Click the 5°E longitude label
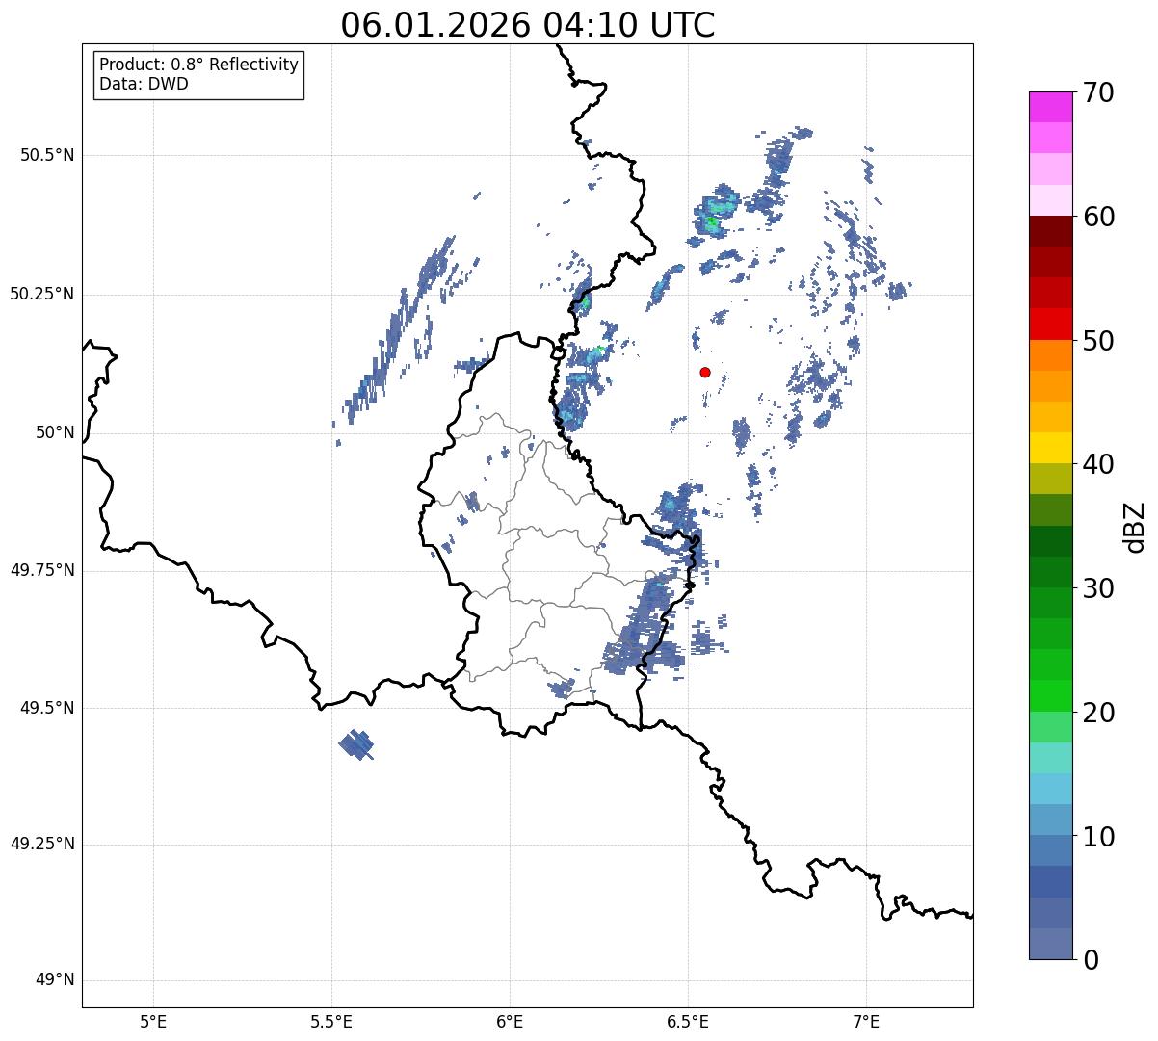The height and width of the screenshot is (1041, 1158). point(153,1021)
